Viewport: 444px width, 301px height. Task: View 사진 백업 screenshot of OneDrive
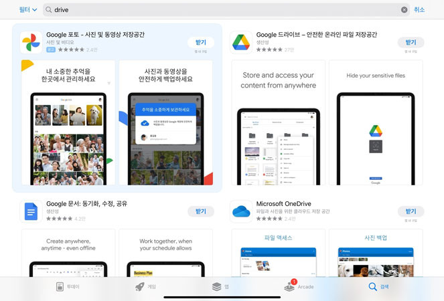point(376,253)
